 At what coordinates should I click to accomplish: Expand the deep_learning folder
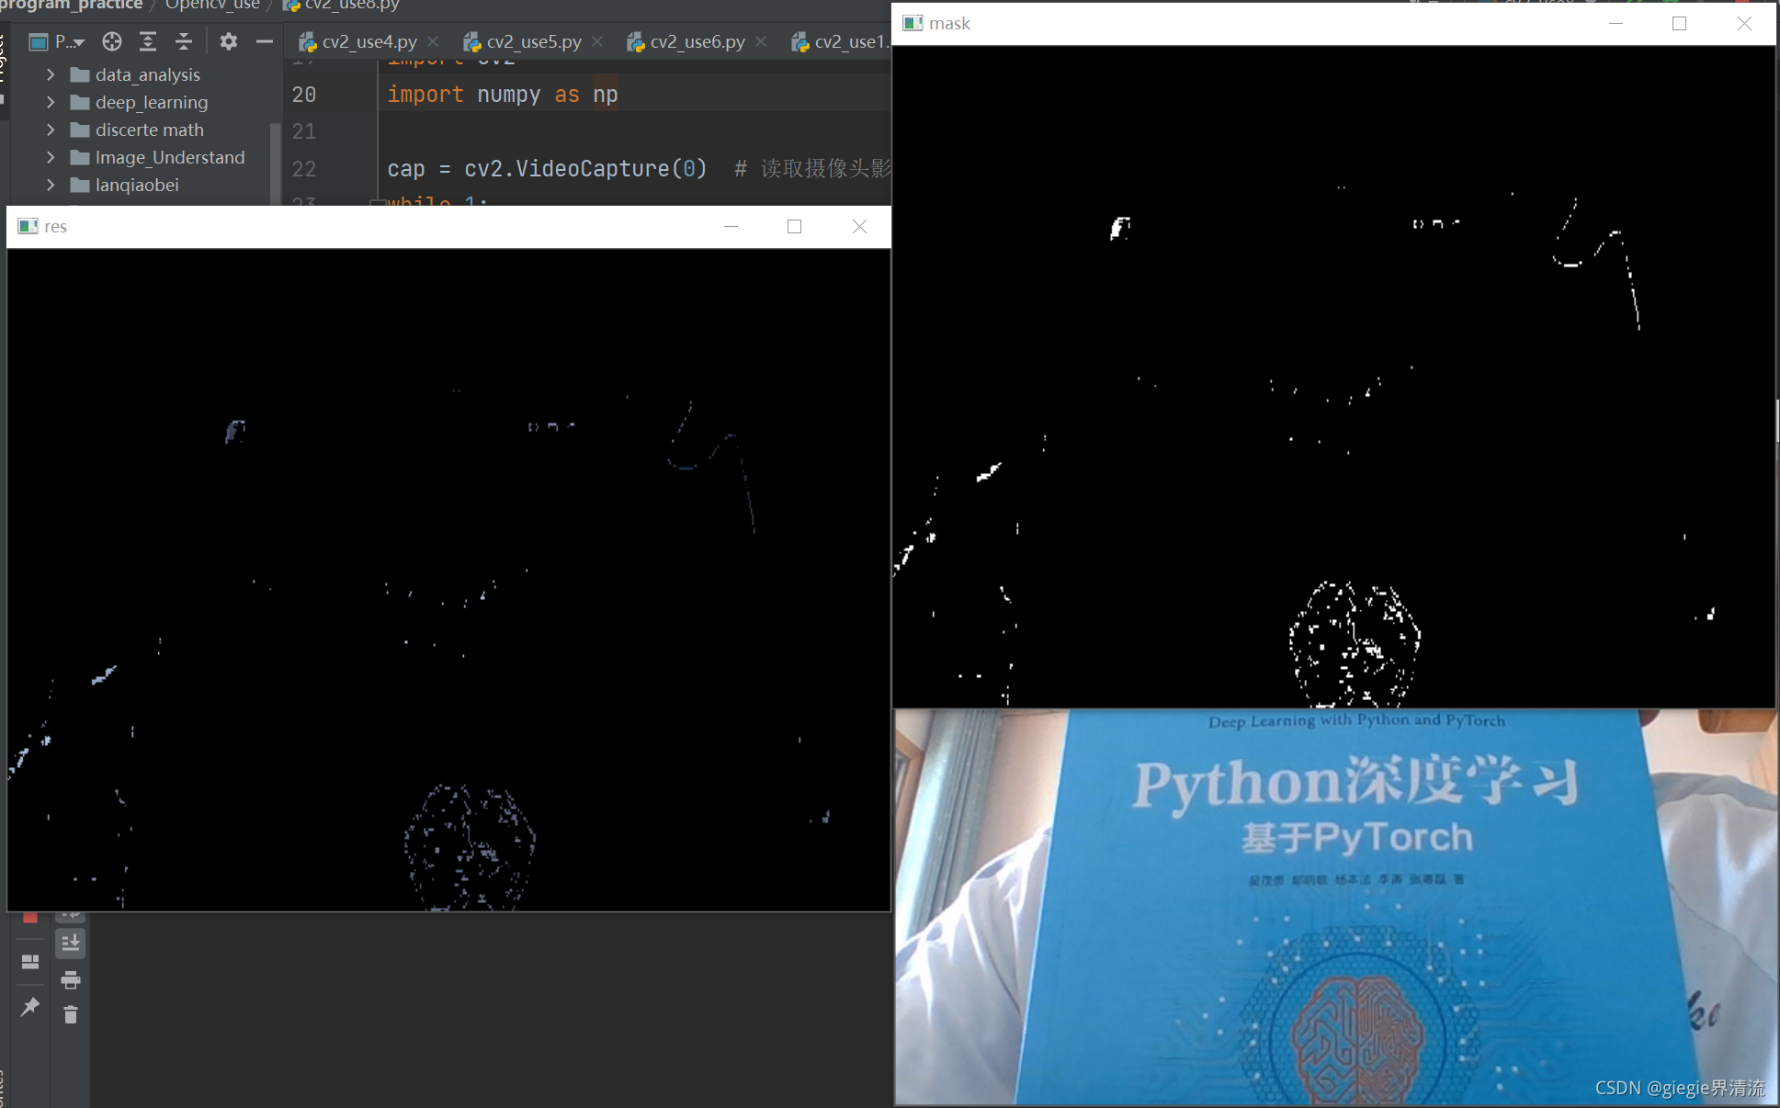click(x=51, y=102)
